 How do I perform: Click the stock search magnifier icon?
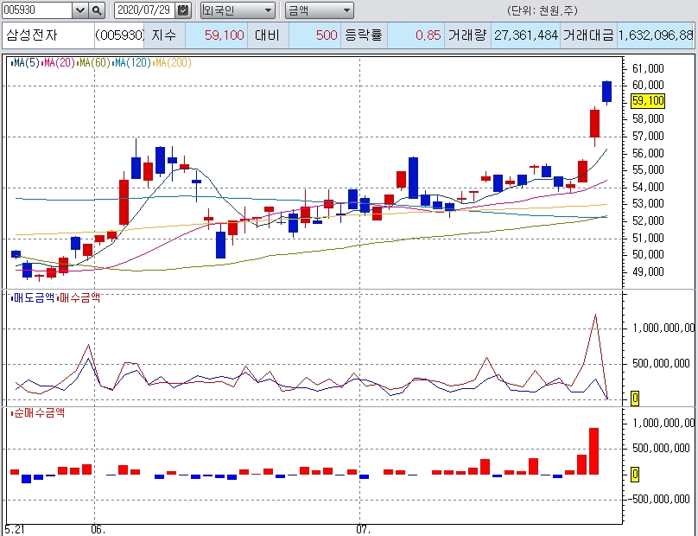[97, 10]
